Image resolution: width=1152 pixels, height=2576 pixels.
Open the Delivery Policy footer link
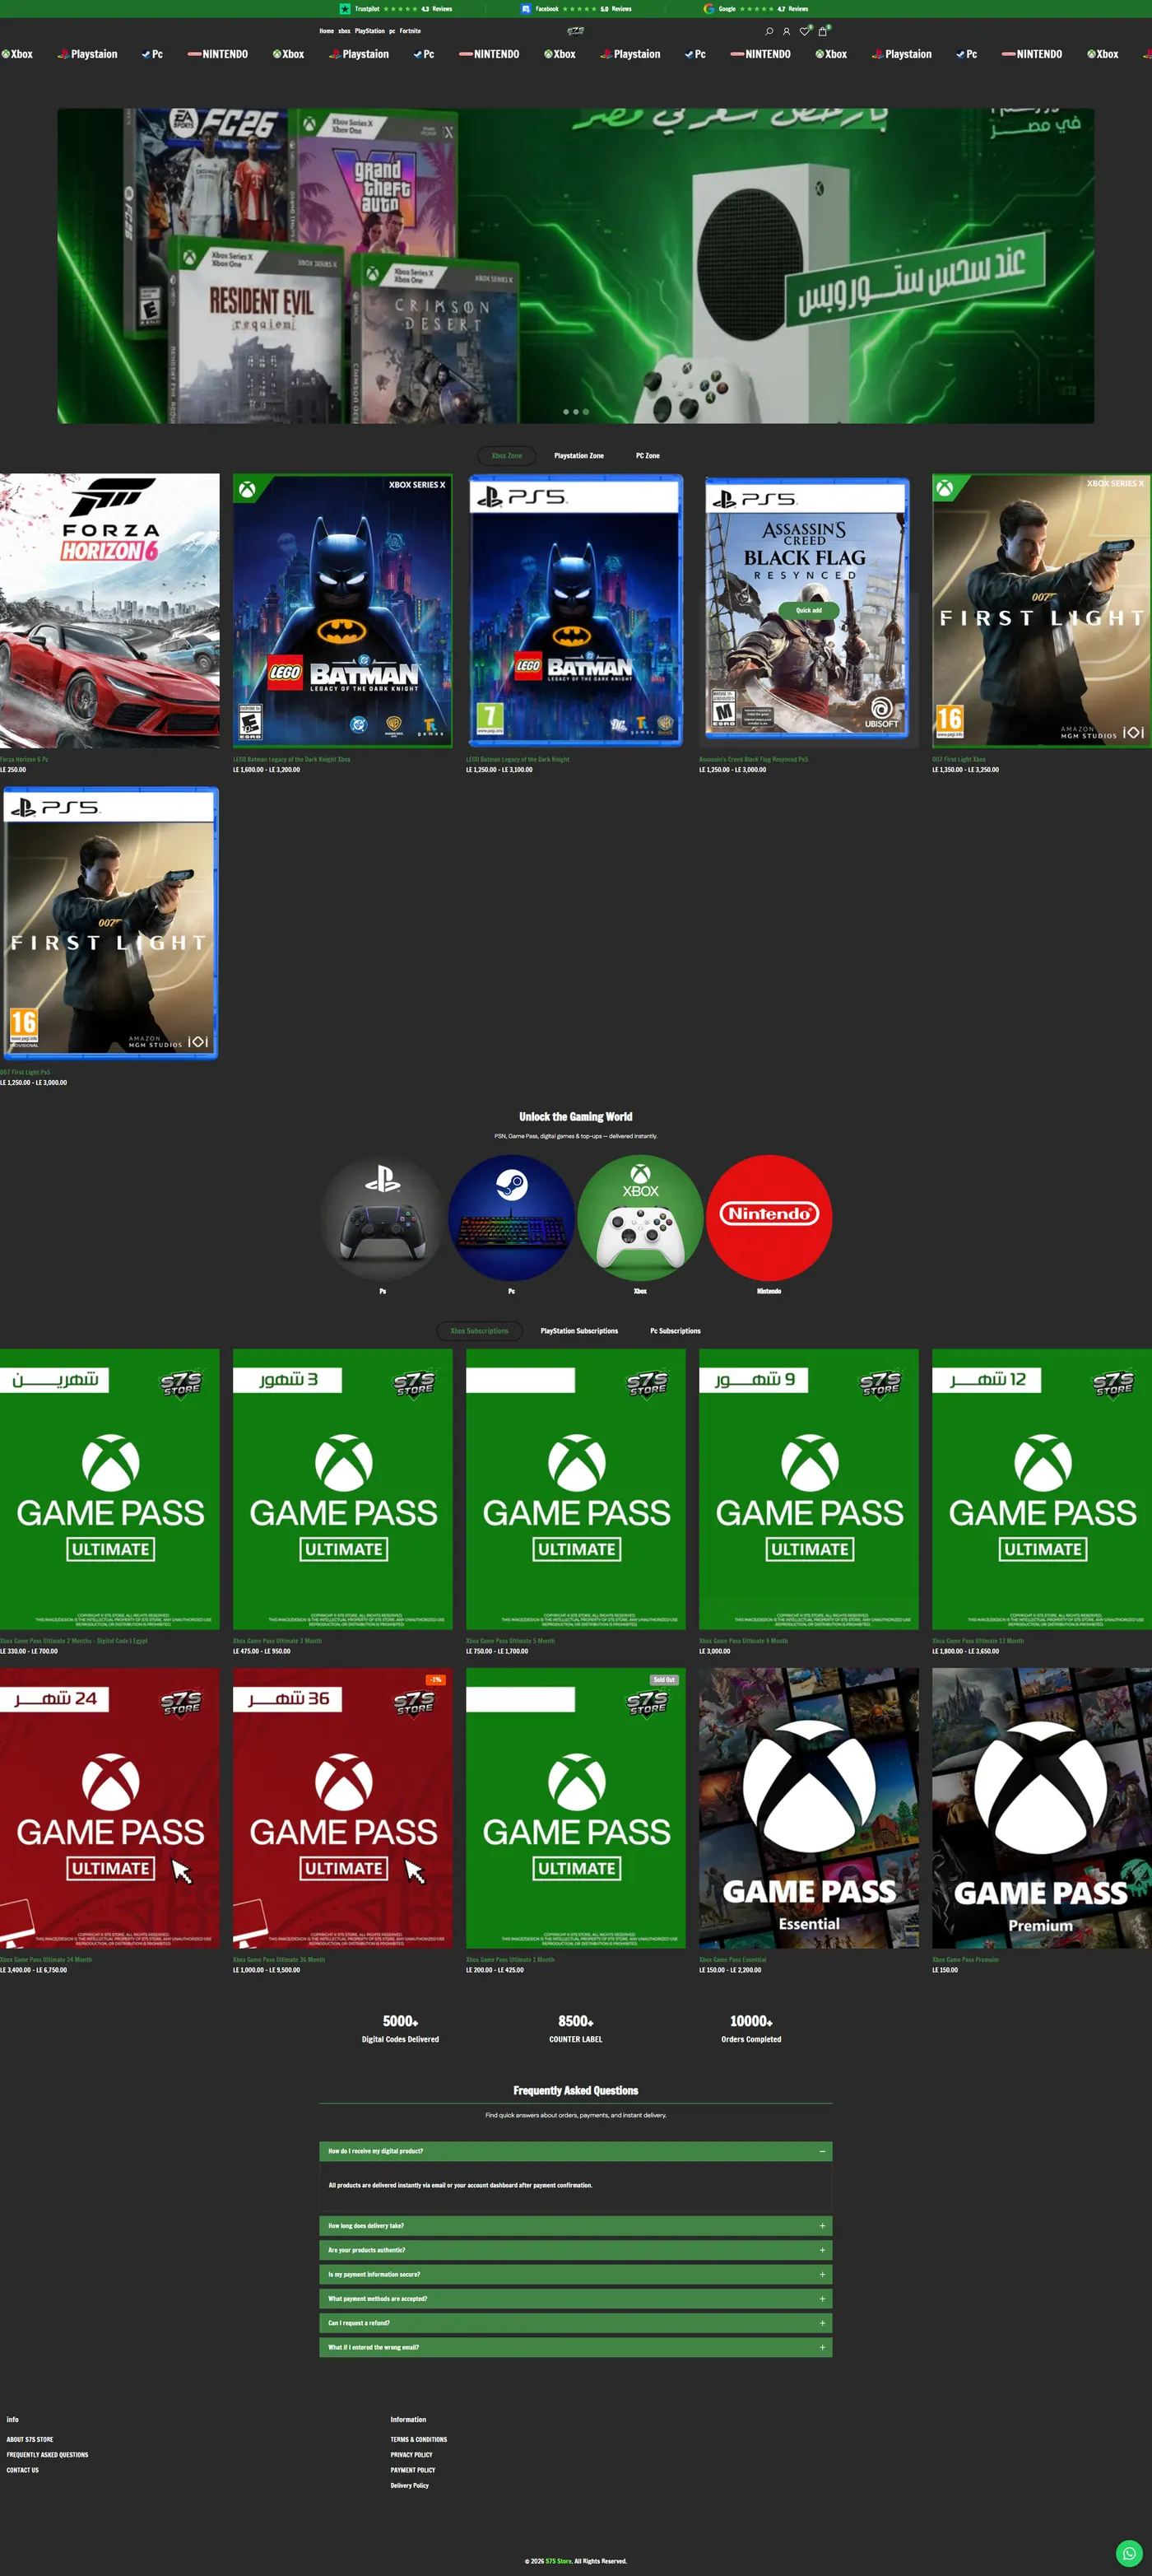(x=410, y=2485)
